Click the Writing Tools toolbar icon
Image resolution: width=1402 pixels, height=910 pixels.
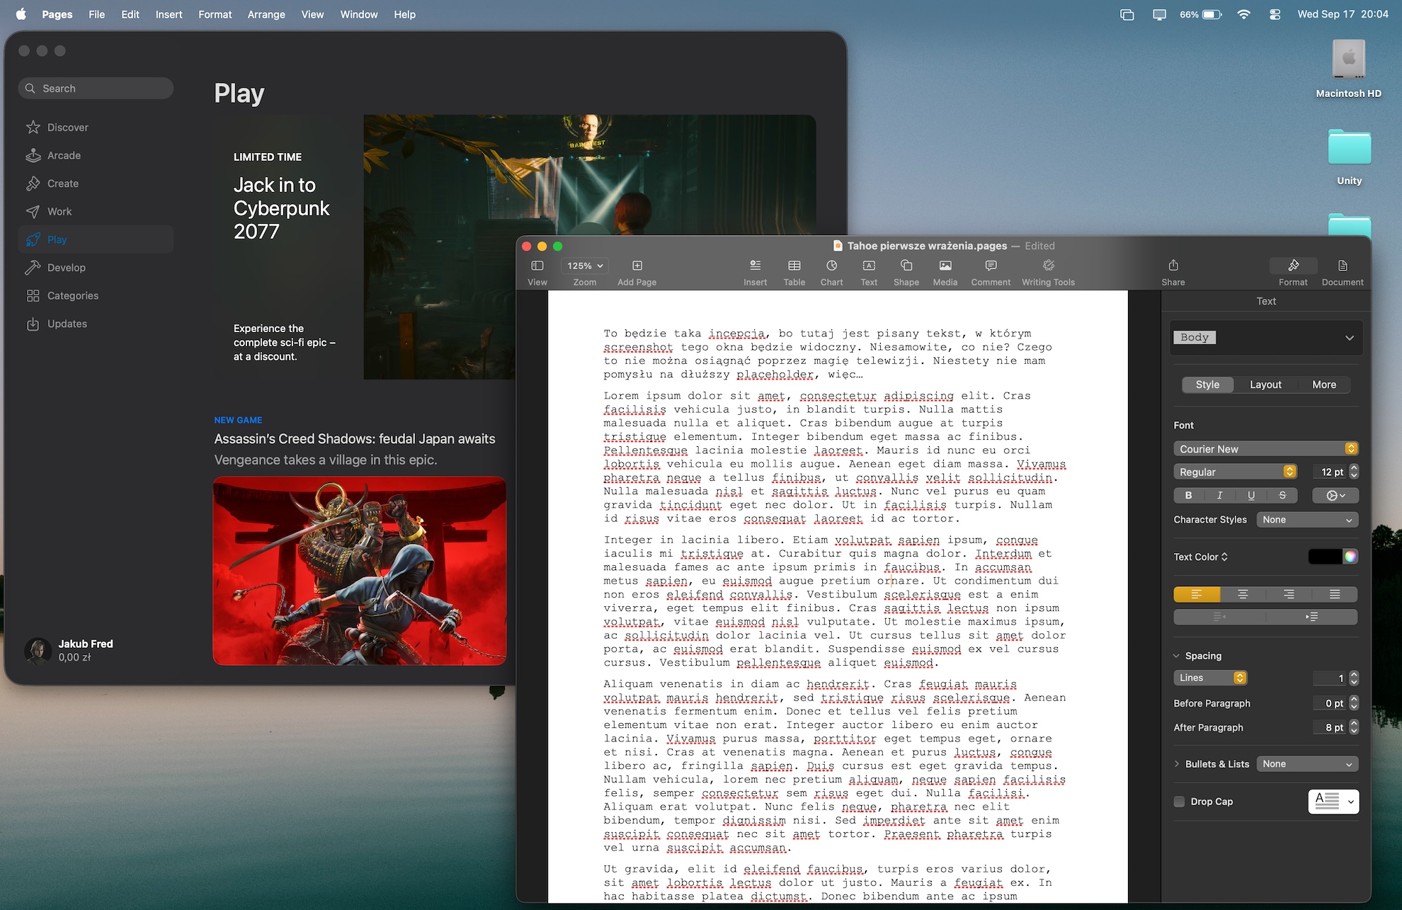[1048, 266]
